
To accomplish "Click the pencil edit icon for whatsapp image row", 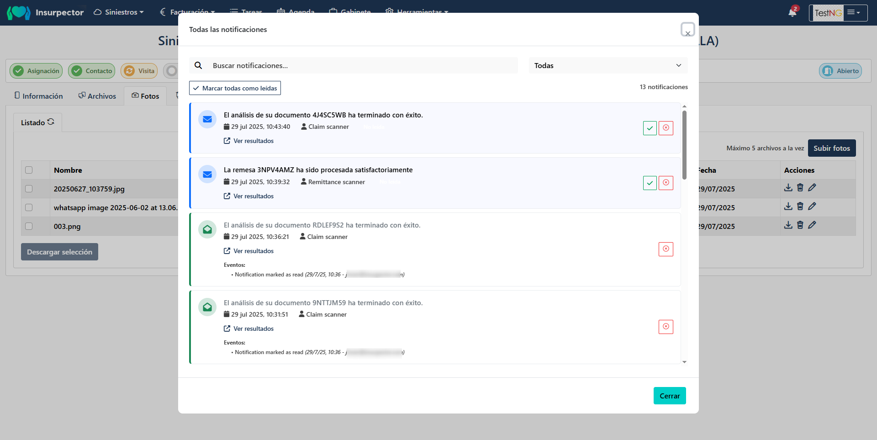I will click(812, 206).
